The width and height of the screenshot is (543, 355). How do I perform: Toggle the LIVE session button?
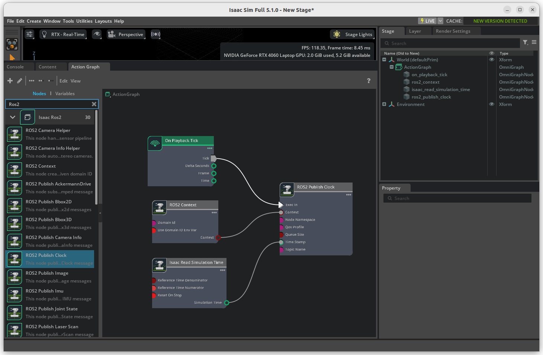[x=427, y=21]
